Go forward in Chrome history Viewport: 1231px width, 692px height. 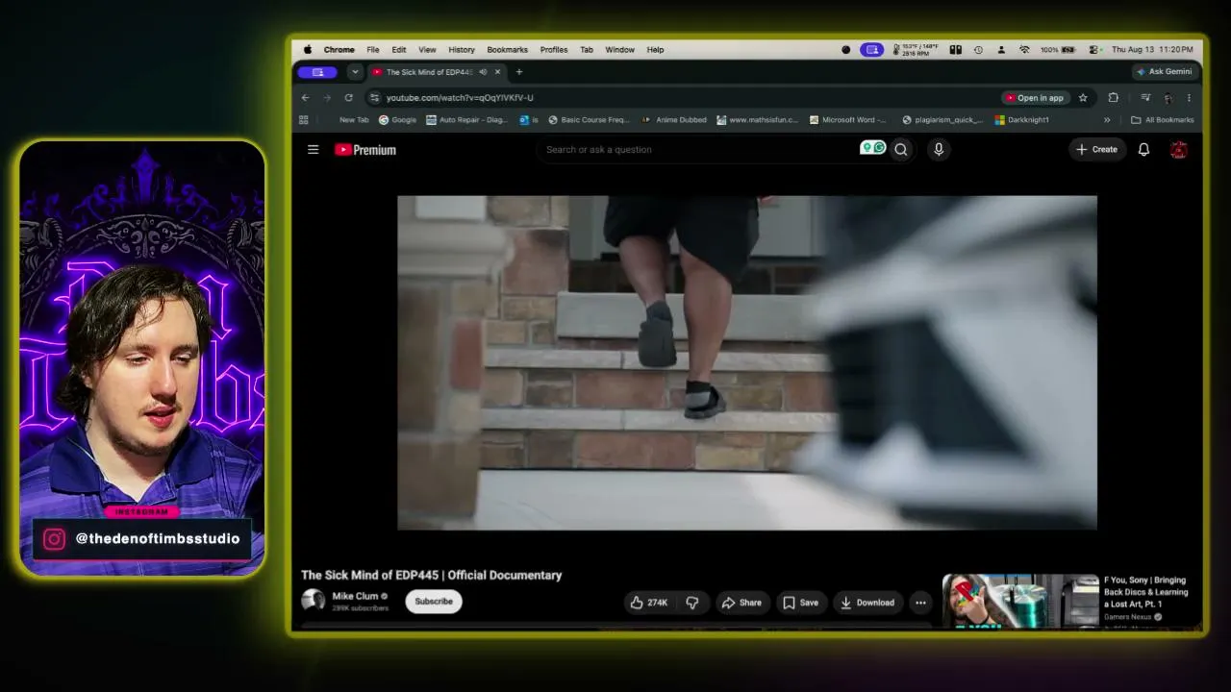point(327,97)
